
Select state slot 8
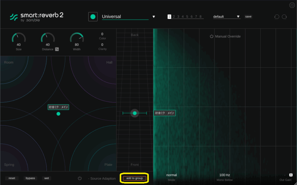click(200, 17)
